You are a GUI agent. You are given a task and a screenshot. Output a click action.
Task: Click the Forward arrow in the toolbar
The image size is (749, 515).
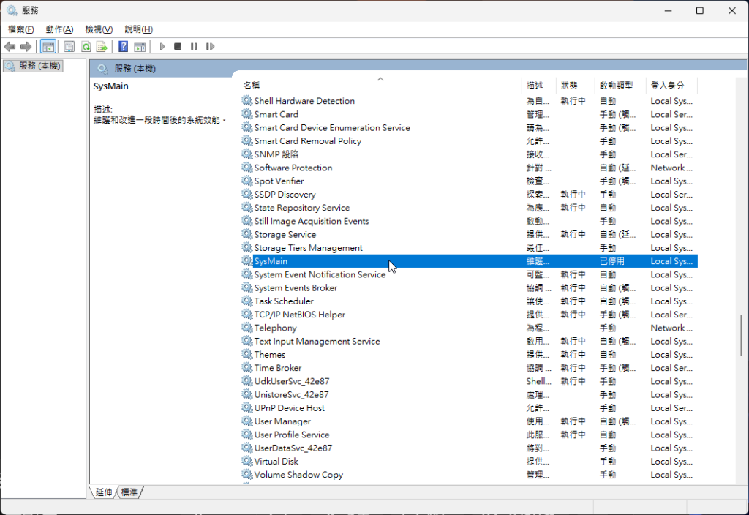point(26,47)
